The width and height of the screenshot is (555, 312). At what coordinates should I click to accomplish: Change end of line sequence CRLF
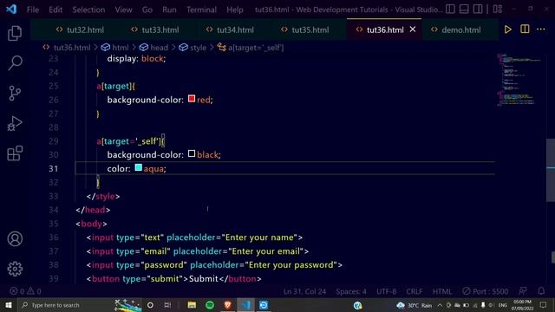[415, 291]
